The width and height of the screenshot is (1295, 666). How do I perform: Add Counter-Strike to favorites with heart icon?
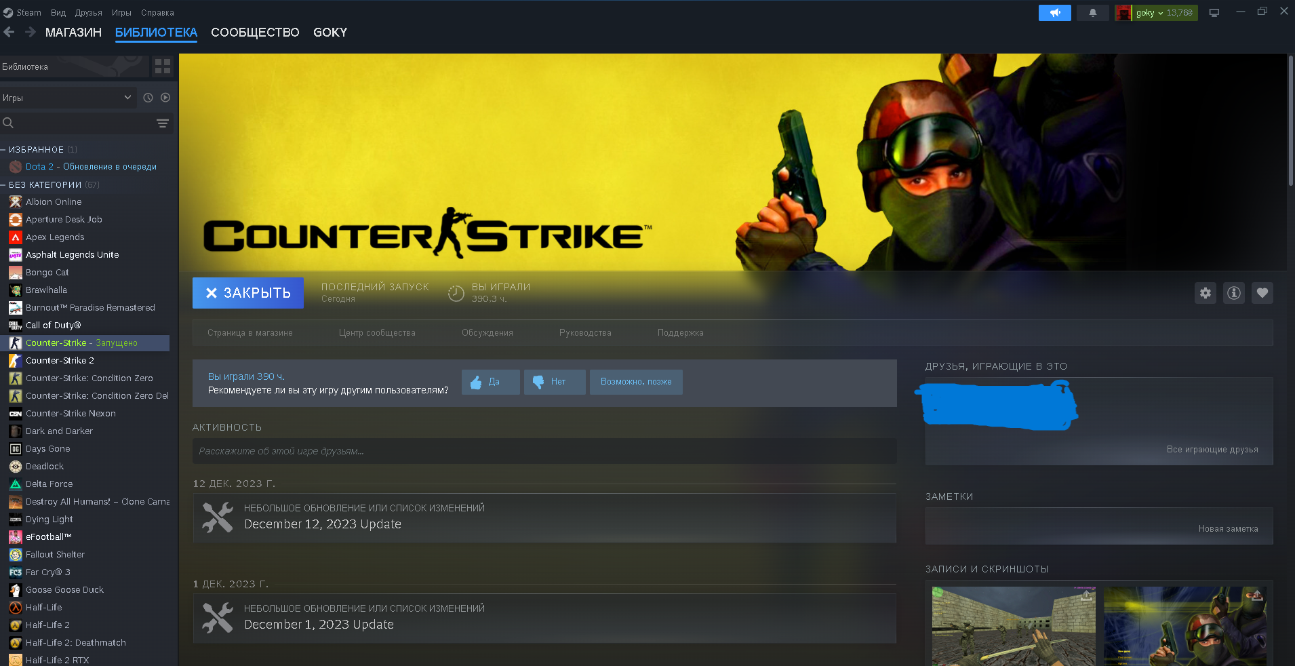coord(1262,293)
